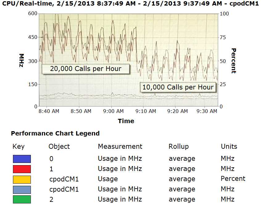Screen dimensions: 261x204
Task: Click the Units column header
Action: tap(229, 146)
